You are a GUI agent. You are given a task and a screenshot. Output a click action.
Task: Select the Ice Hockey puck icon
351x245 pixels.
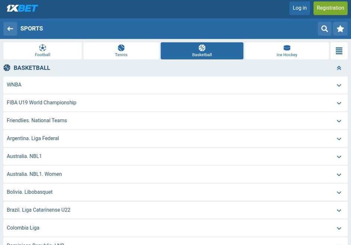287,48
